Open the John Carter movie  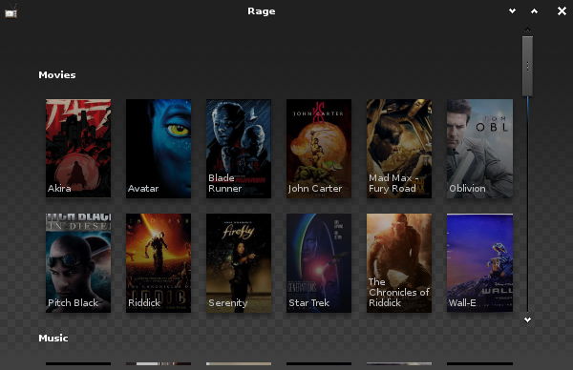[319, 148]
